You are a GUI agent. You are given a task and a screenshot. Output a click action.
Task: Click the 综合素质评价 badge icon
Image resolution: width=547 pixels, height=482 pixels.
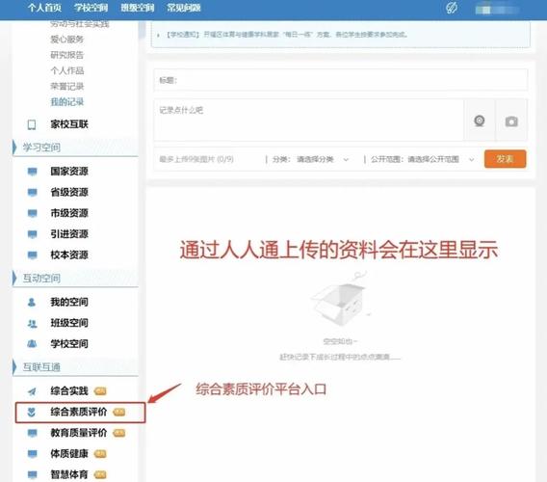[x=32, y=413]
